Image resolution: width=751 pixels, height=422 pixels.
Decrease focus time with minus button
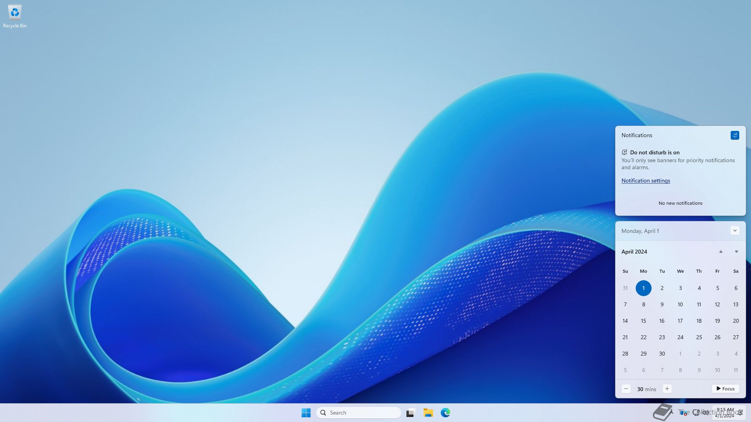[626, 389]
